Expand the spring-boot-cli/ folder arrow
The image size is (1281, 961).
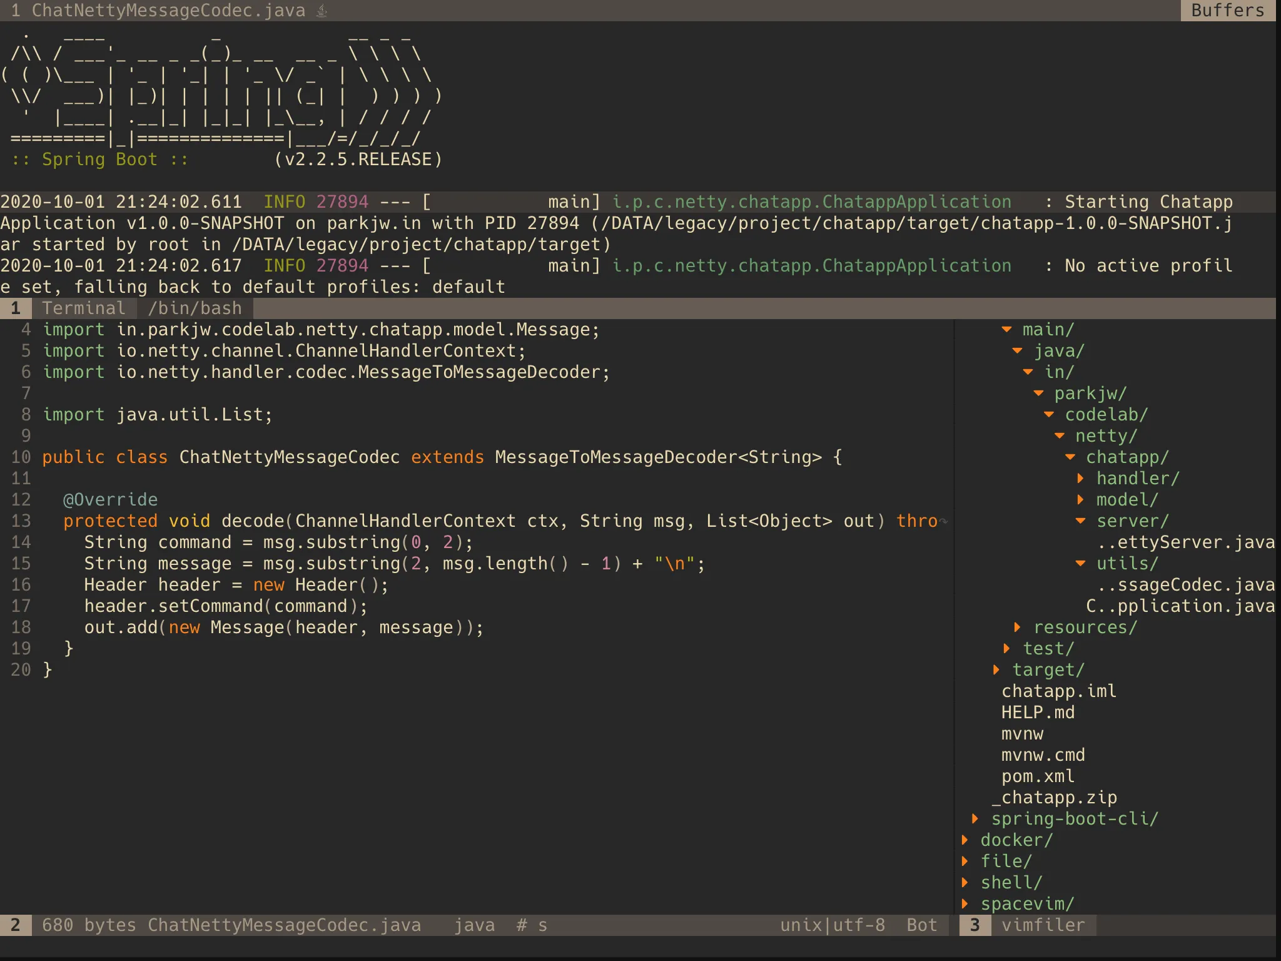(975, 819)
